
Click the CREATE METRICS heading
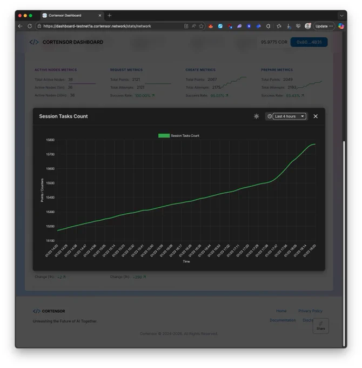(200, 70)
